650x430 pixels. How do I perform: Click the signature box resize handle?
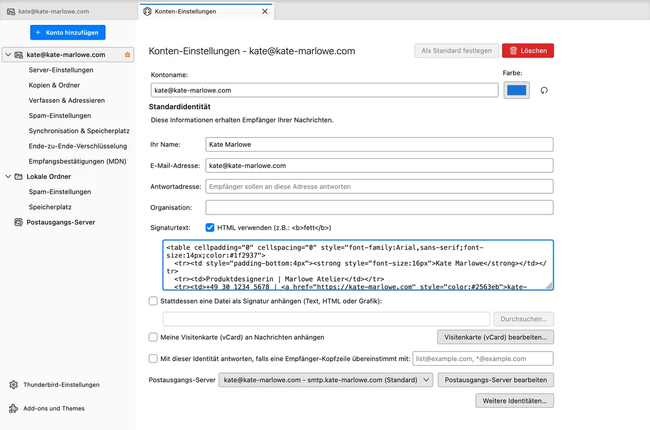coord(549,286)
